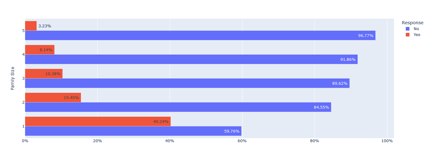The width and height of the screenshot is (430, 163).
Task: Click the 100% x-axis tick label
Action: 387,141
